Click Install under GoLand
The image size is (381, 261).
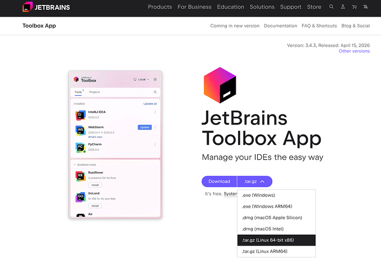[x=95, y=206]
